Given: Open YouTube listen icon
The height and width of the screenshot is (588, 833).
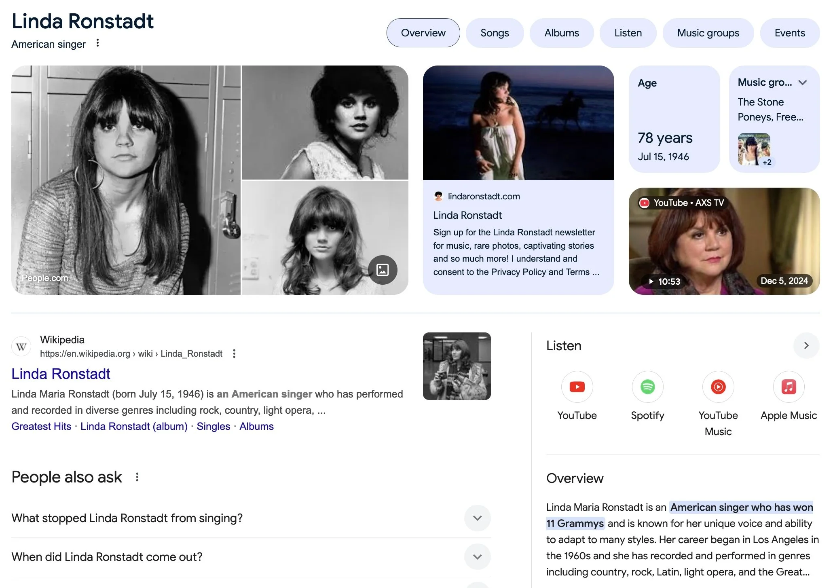Looking at the screenshot, I should click(x=577, y=387).
